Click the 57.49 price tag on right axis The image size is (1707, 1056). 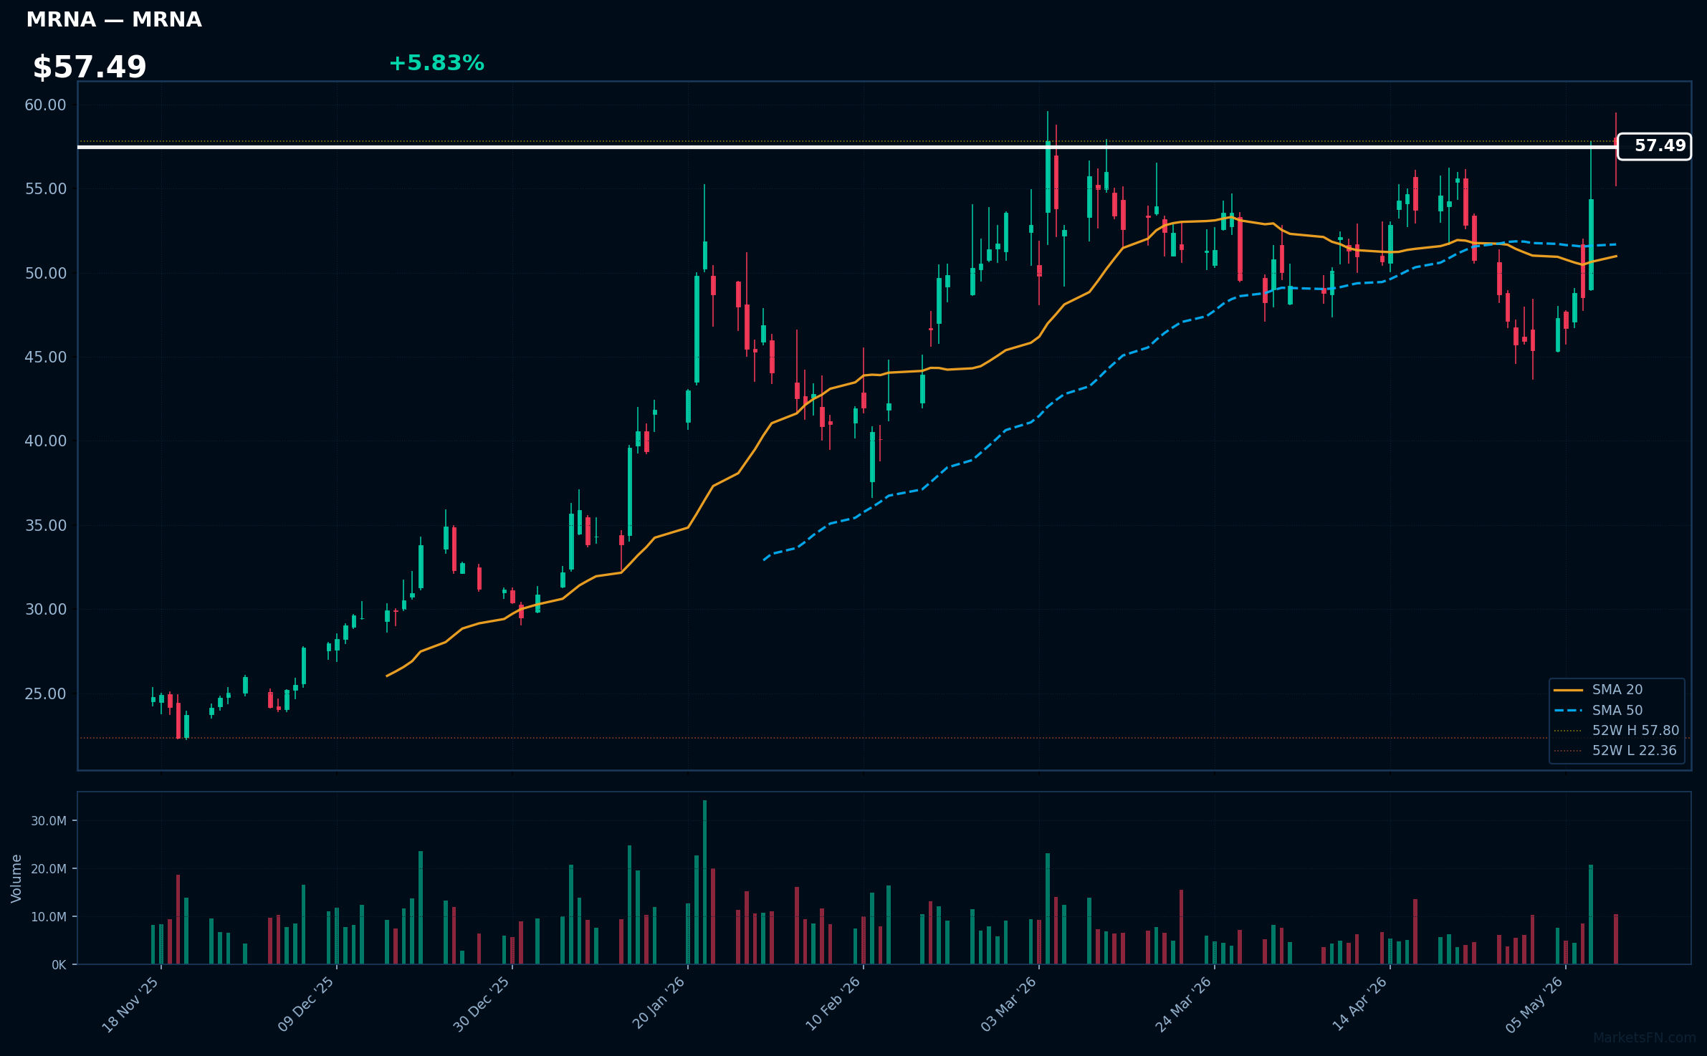pos(1654,146)
